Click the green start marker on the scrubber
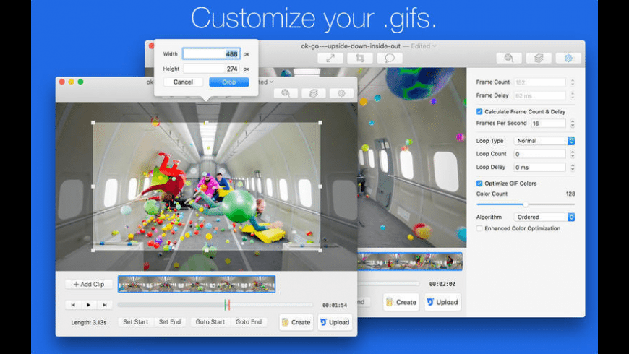Viewport: 629px width, 354px height. (226, 305)
